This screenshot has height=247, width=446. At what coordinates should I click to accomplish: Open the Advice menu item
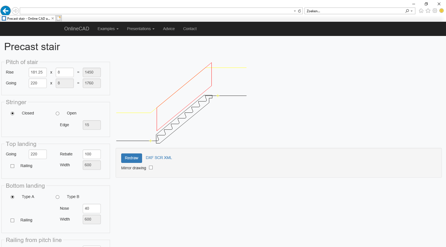169,29
